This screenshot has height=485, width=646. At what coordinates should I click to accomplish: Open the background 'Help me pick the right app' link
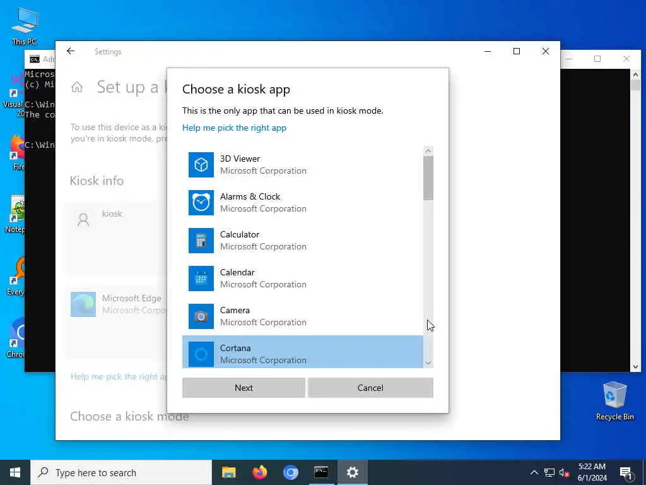(119, 376)
